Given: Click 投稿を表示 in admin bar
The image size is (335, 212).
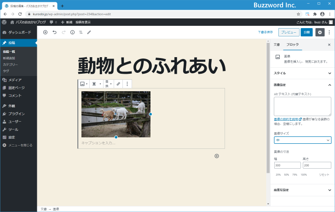Looking at the screenshot, I should tap(83, 22).
